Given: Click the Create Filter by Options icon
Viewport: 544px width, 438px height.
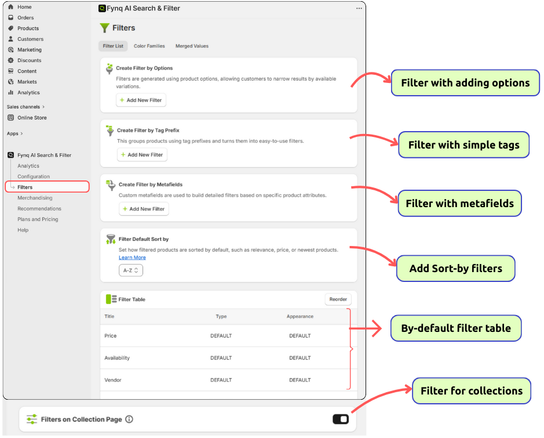Looking at the screenshot, I should [109, 69].
